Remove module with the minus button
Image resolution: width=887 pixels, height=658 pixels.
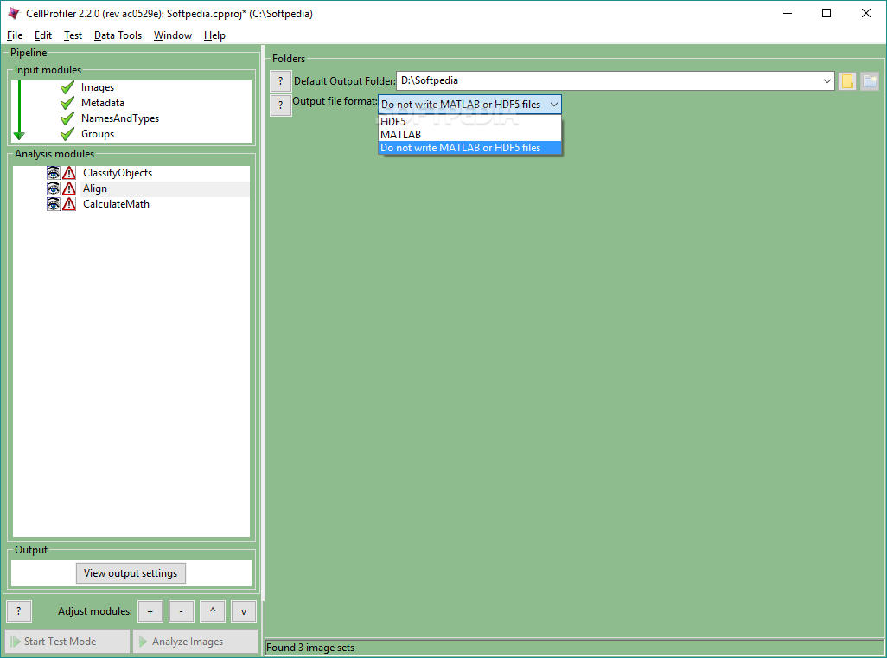181,611
